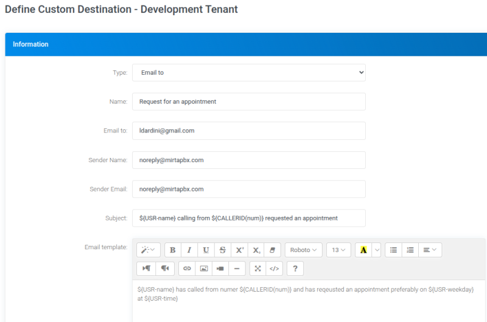Viewport: 487px width, 322px height.
Task: Apply italic formatting to text
Action: (x=189, y=250)
